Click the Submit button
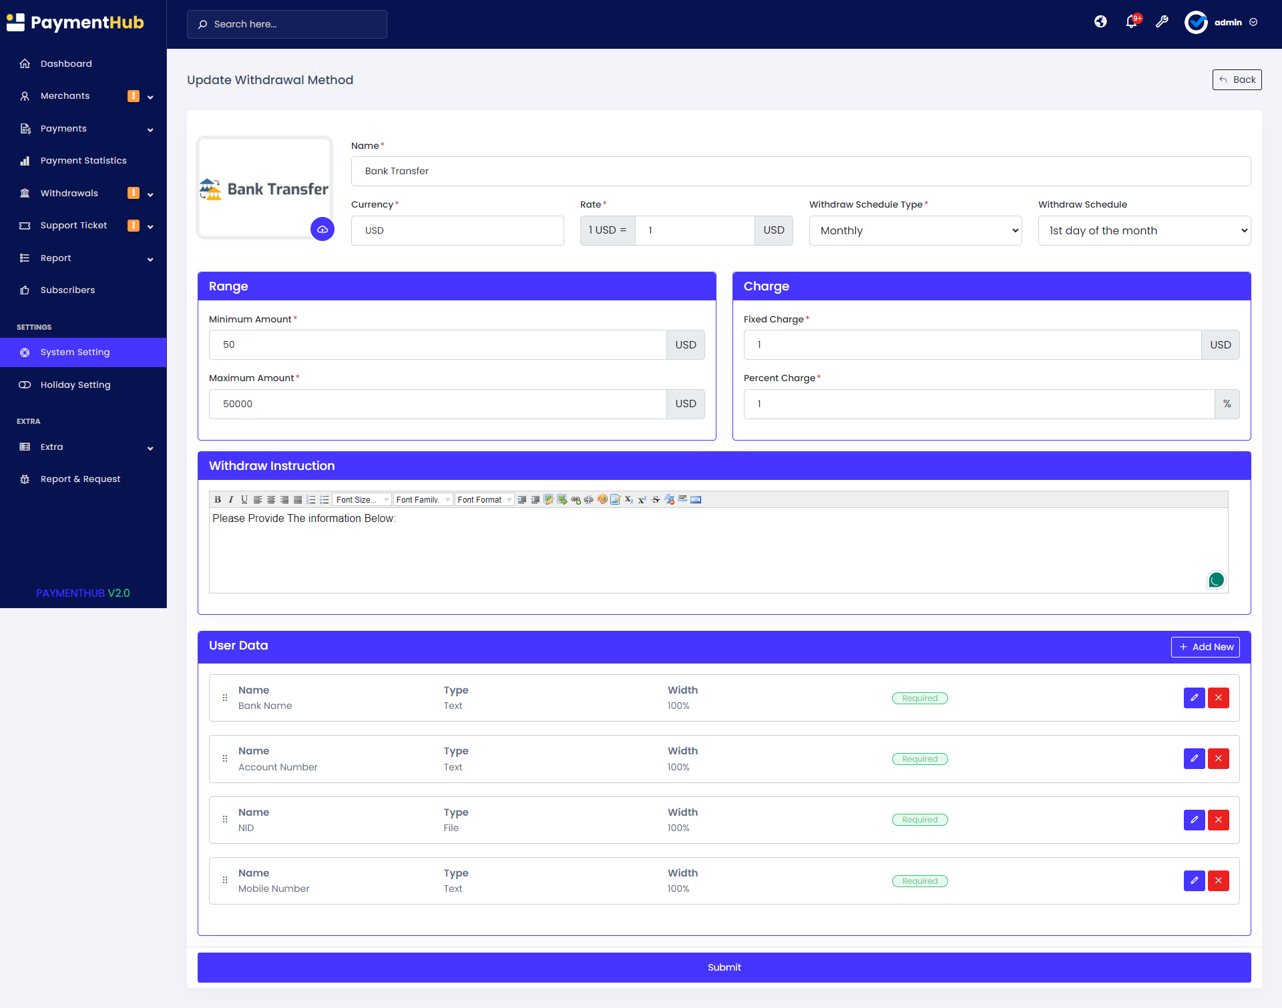1282x1008 pixels. point(724,967)
